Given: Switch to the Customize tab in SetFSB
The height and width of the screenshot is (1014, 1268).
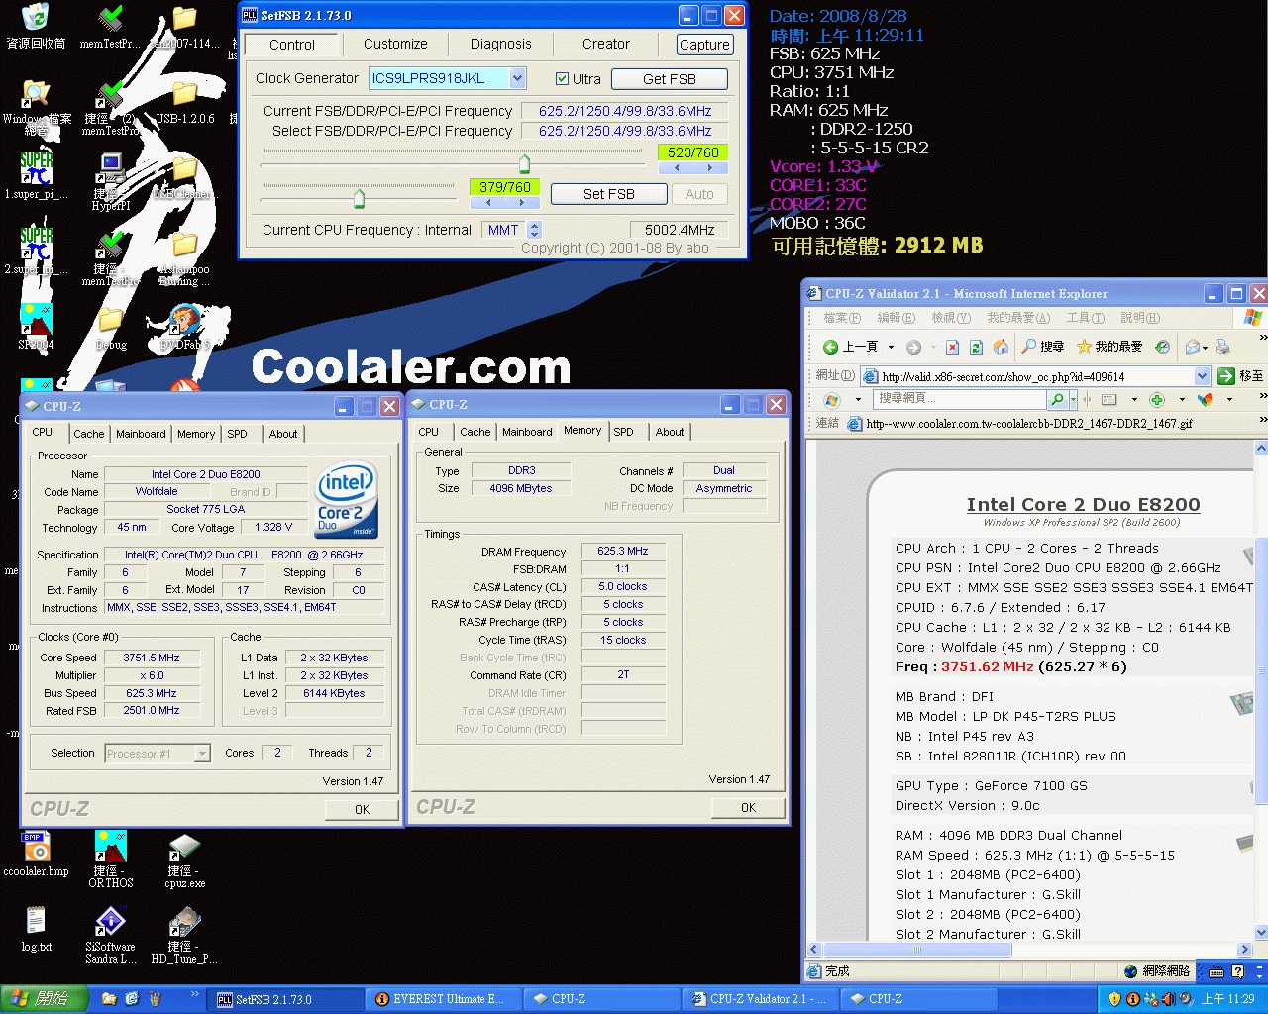Looking at the screenshot, I should [x=395, y=44].
